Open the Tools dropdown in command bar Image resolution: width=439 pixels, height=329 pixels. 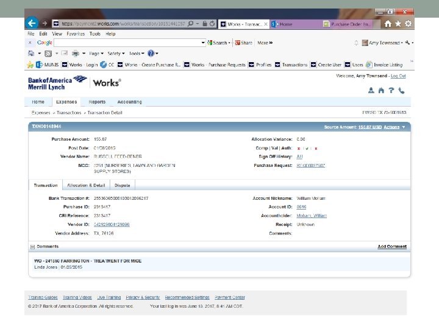pos(137,54)
